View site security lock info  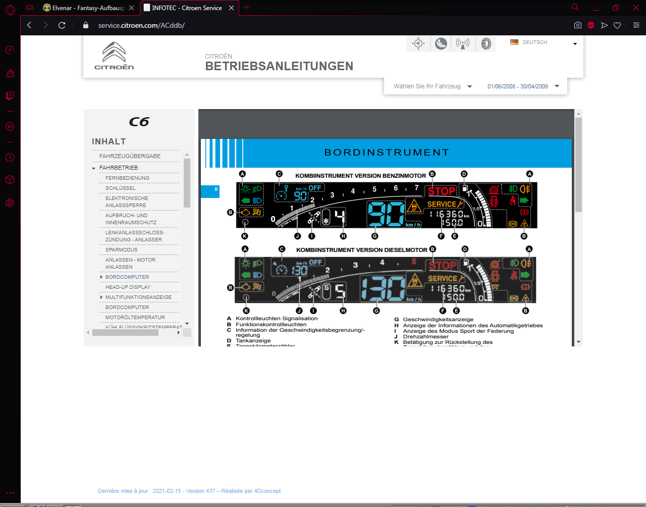86,25
